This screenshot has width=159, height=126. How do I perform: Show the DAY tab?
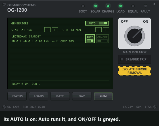click(82, 96)
